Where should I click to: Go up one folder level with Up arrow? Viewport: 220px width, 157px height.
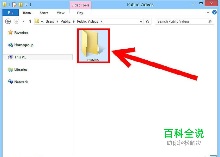tap(30, 22)
